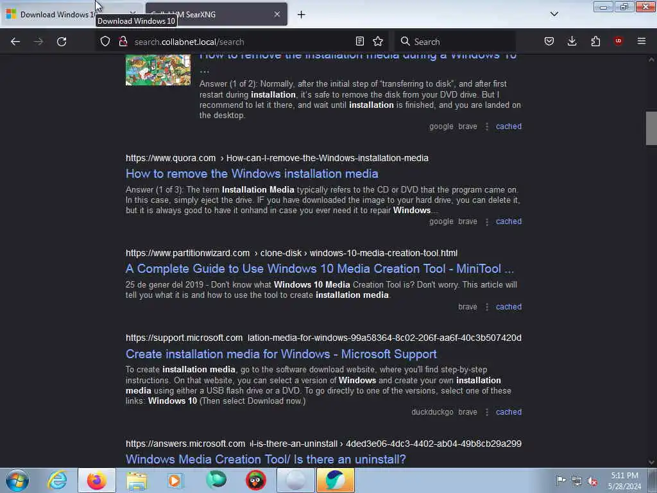Open Windows Explorer folder in taskbar

click(137, 480)
